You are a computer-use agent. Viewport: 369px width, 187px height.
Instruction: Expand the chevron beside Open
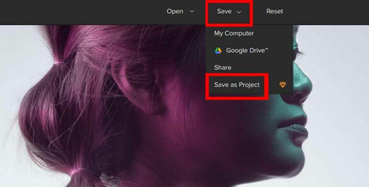coord(192,11)
